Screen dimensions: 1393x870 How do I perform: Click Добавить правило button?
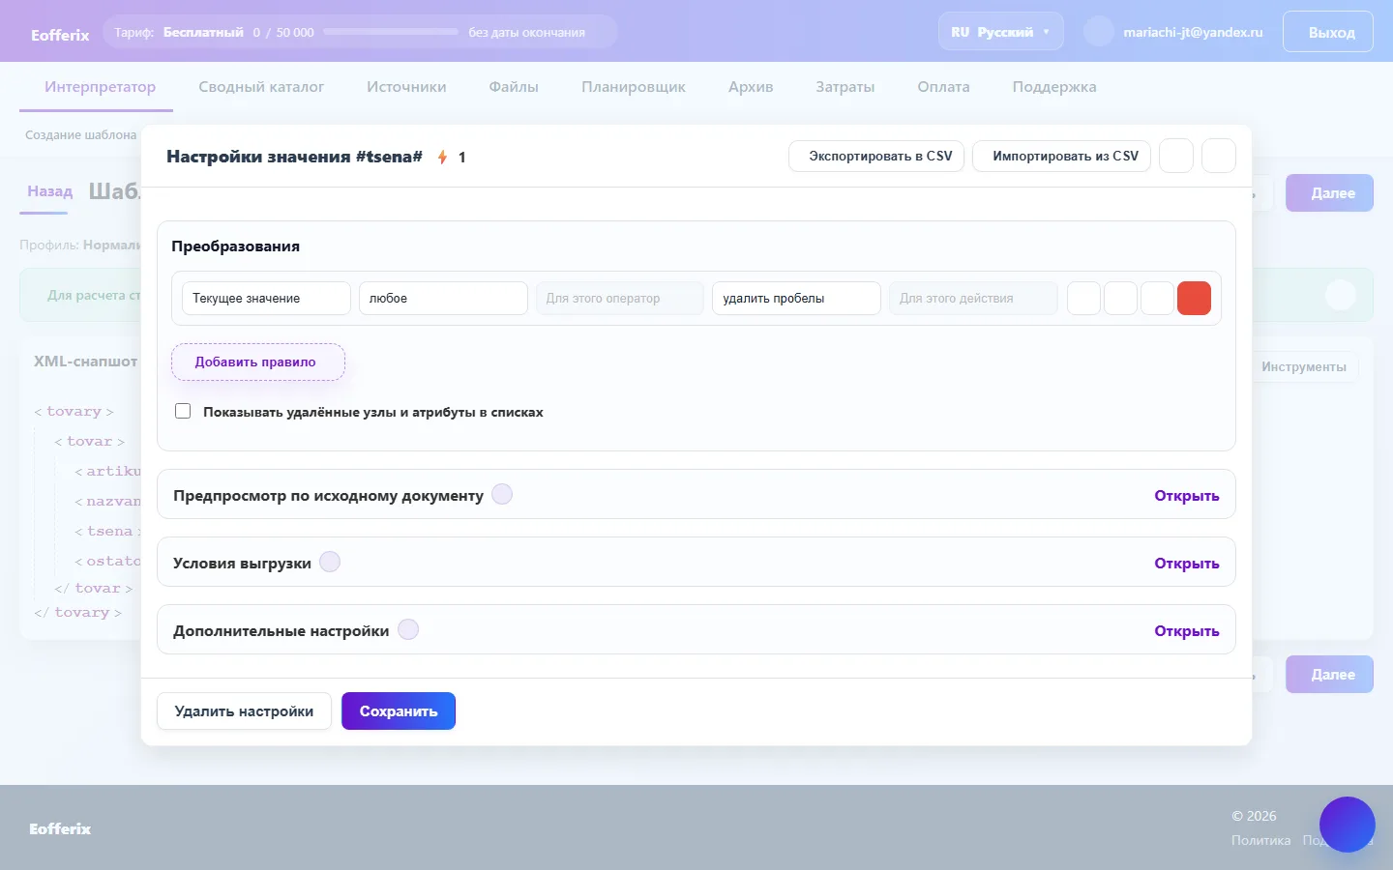coord(258,362)
